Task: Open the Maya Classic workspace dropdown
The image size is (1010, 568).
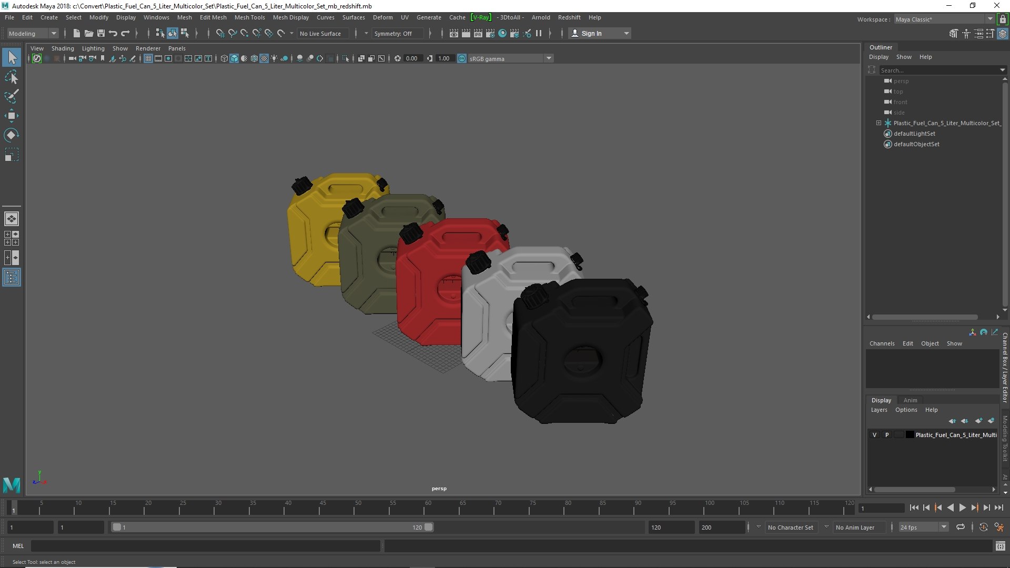Action: click(944, 19)
